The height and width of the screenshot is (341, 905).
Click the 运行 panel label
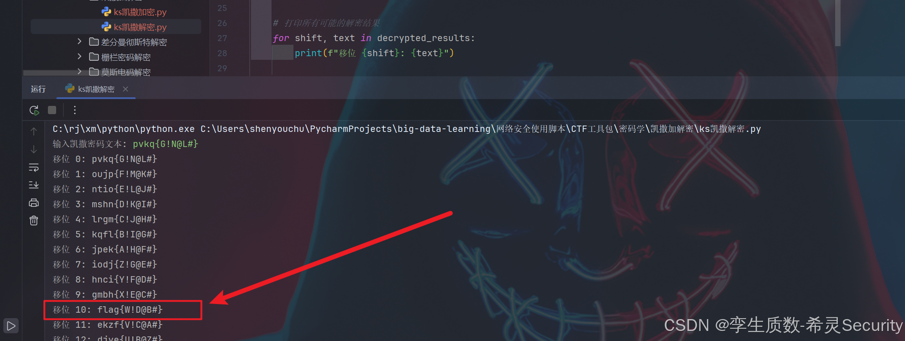[38, 89]
